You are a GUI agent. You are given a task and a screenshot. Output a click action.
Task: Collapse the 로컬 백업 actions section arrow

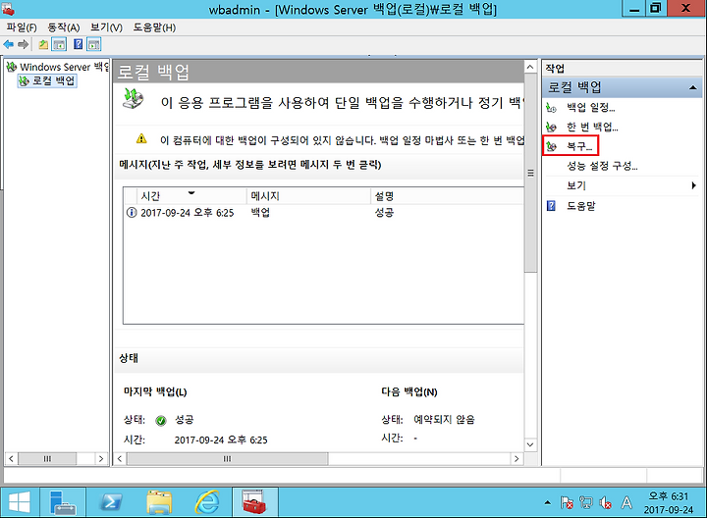point(693,87)
